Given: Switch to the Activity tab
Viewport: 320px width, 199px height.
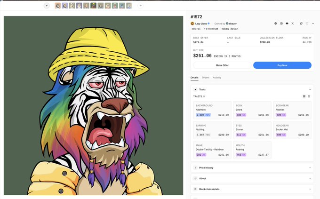Looking at the screenshot, I should (x=217, y=78).
